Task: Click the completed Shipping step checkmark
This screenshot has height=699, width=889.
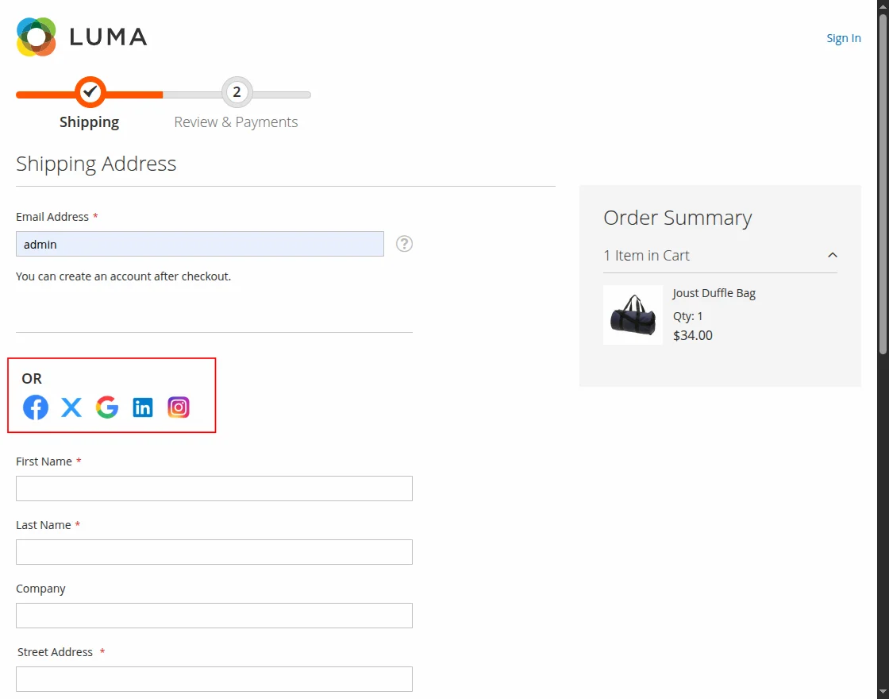Action: tap(89, 92)
